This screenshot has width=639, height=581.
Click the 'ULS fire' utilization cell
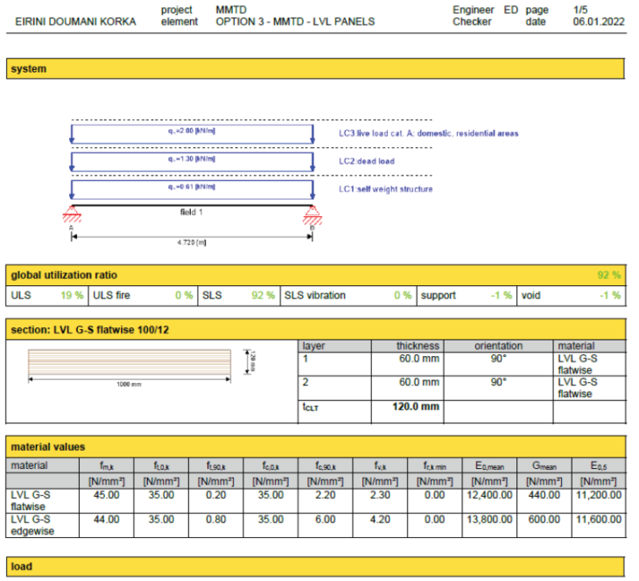[143, 296]
